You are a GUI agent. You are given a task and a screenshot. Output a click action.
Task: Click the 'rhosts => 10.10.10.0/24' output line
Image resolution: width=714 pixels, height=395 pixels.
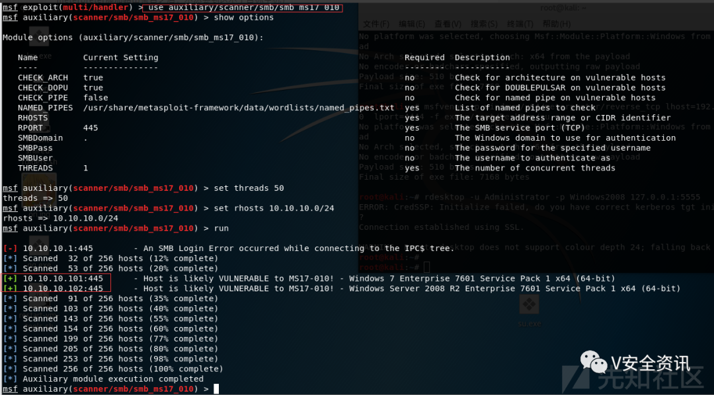(60, 218)
